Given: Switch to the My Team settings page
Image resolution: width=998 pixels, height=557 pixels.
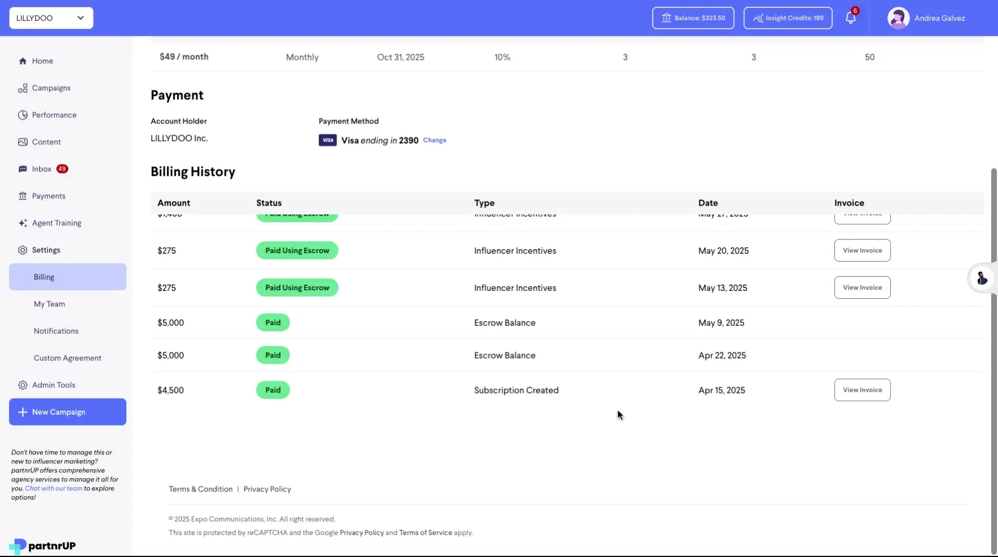Looking at the screenshot, I should pyautogui.click(x=49, y=303).
